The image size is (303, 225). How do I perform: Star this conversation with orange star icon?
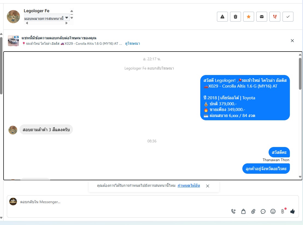[x=249, y=17]
